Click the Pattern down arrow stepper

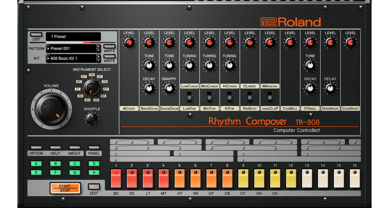(98, 51)
